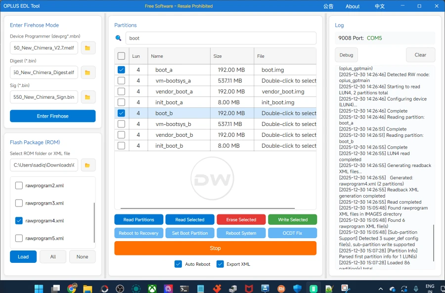The image size is (445, 293).
Task: Click the Windows Start button
Action: [39, 289]
